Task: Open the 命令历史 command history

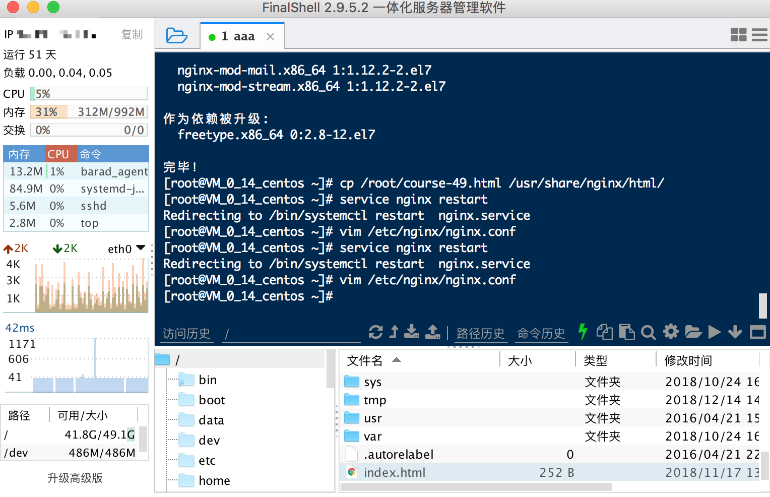Action: pyautogui.click(x=541, y=333)
